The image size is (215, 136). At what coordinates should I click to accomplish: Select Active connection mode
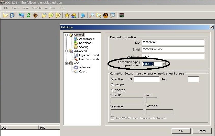tap(112, 79)
